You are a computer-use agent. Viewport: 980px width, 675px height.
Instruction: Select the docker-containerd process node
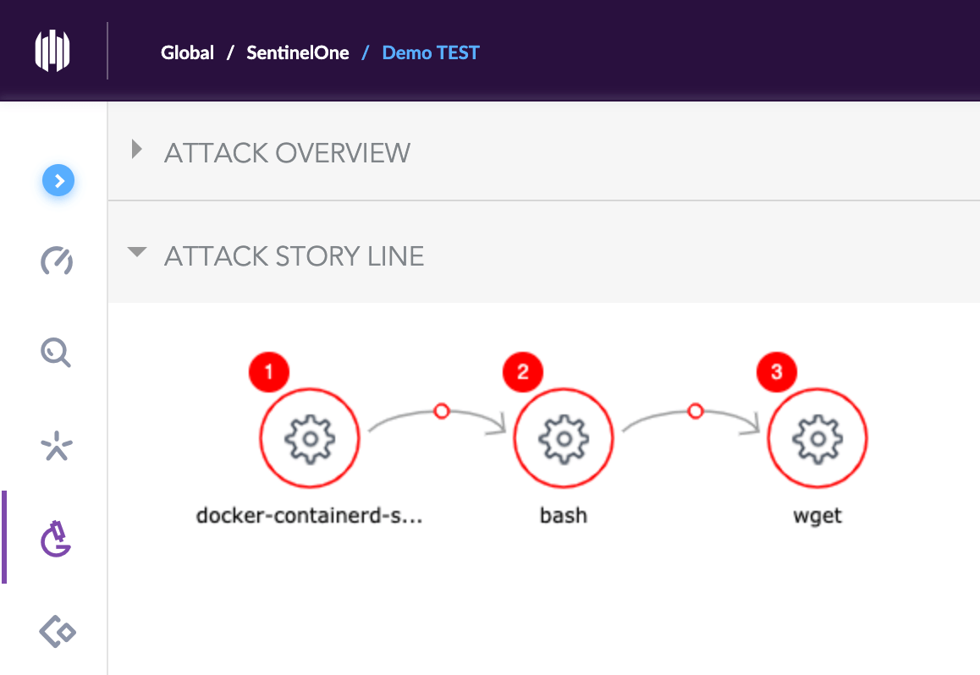click(x=310, y=438)
